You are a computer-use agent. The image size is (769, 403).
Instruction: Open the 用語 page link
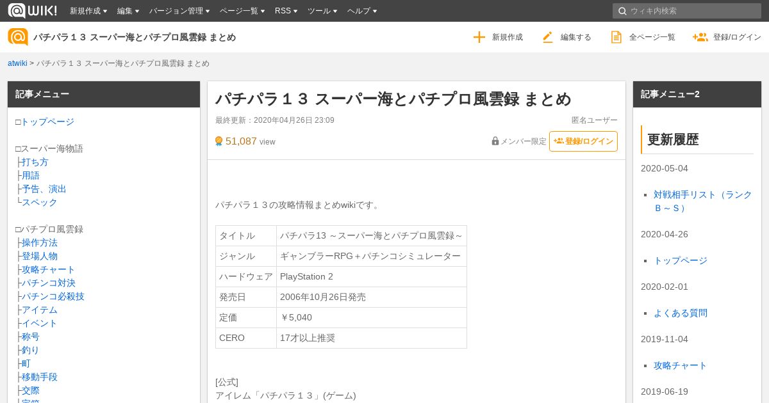31,175
